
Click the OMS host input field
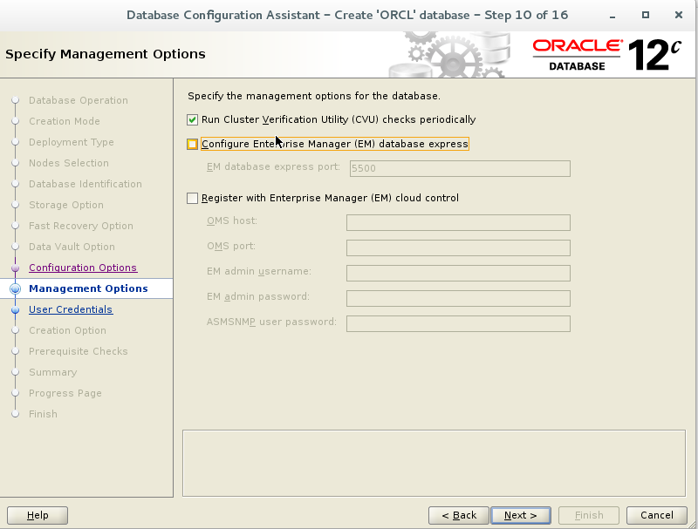coord(459,222)
